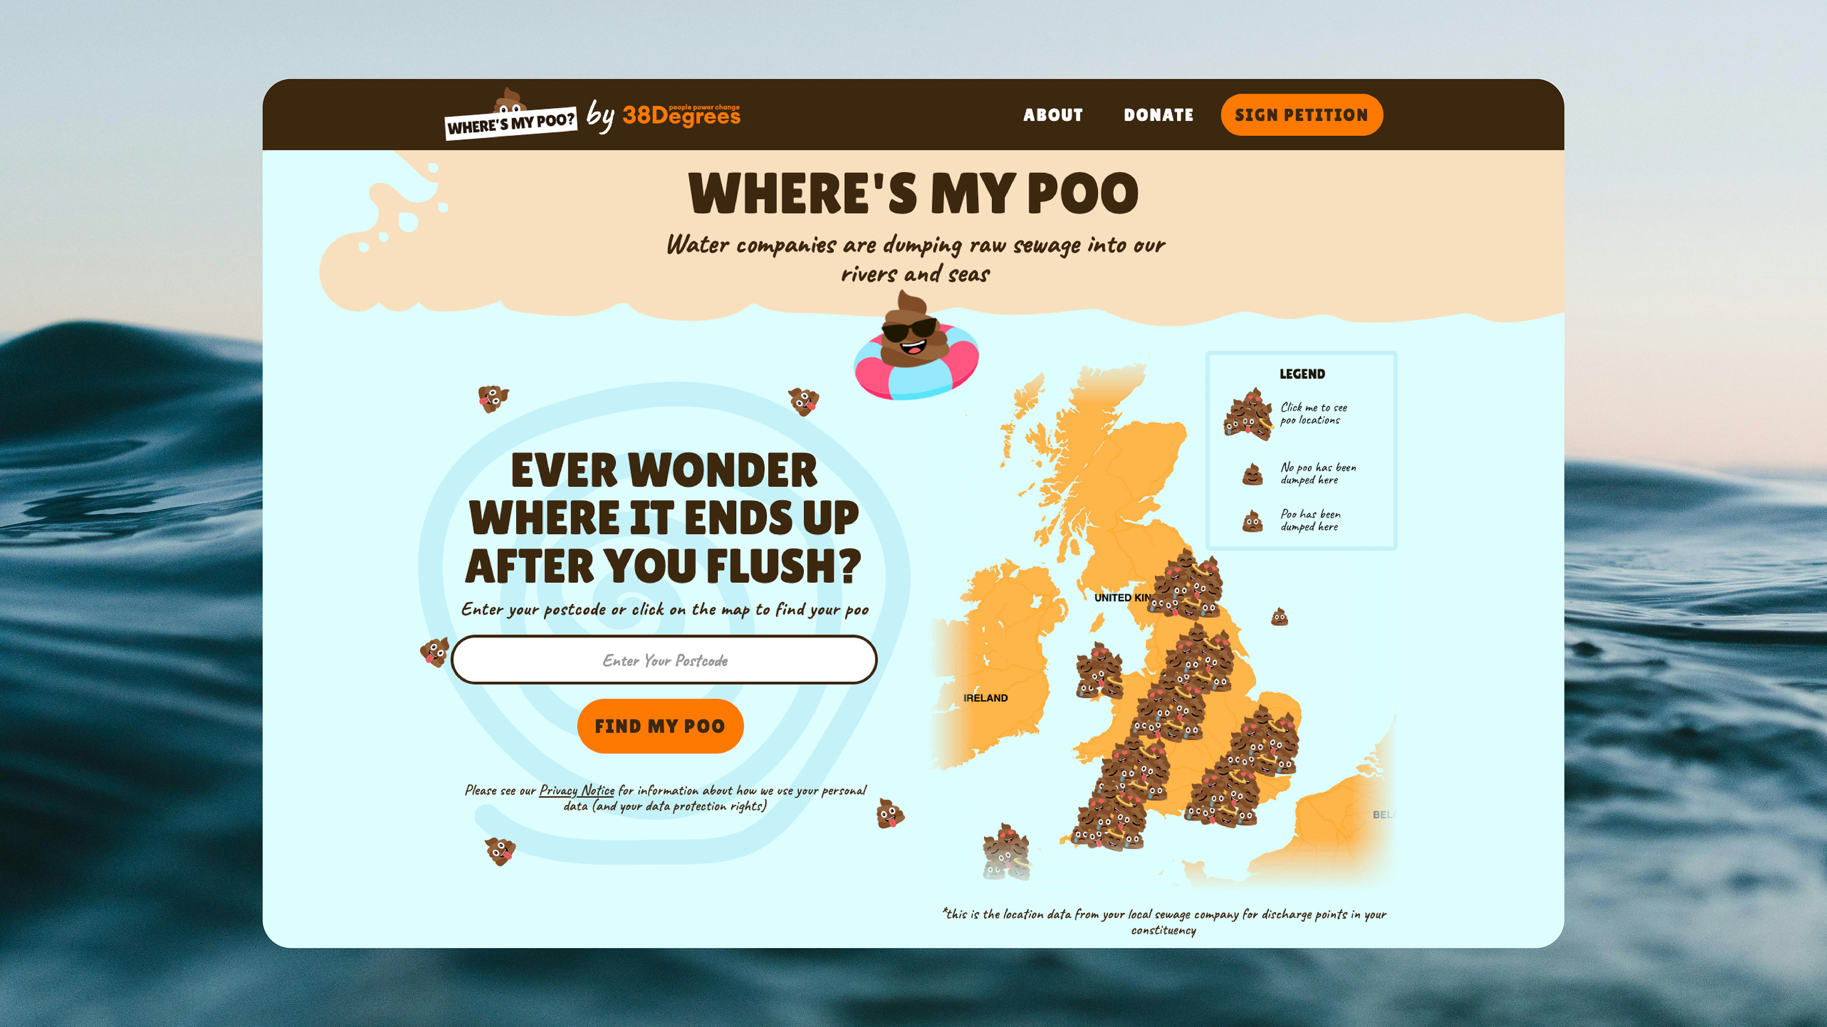Select the poo cluster in Irish Sea
Image resolution: width=1827 pixels, height=1027 pixels.
pyautogui.click(x=1100, y=670)
